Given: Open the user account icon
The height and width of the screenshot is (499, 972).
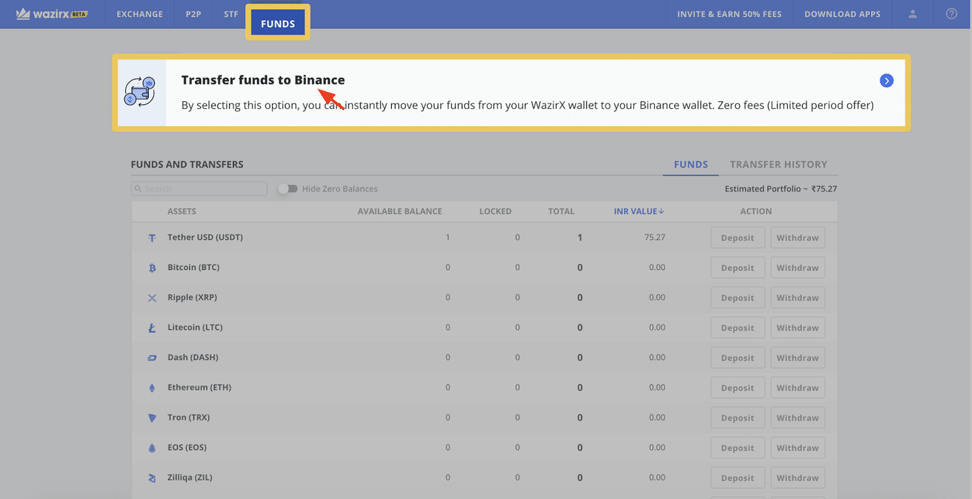Looking at the screenshot, I should 913,14.
